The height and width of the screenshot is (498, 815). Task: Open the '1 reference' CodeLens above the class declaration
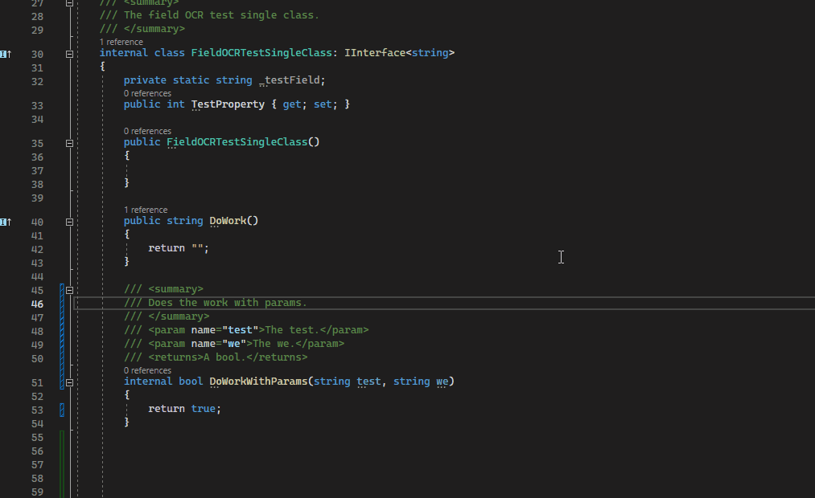point(121,42)
